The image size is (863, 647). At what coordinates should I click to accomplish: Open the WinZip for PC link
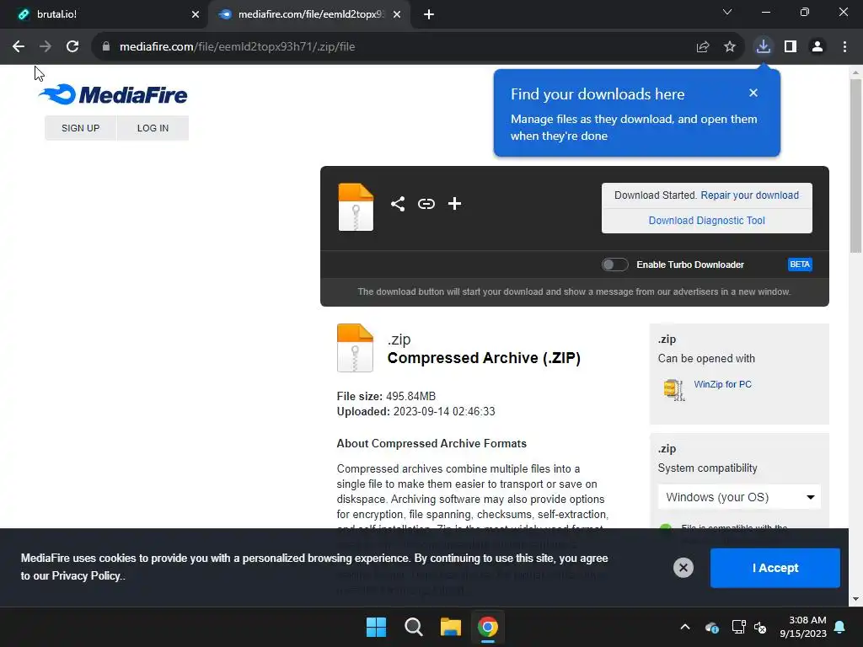click(722, 384)
